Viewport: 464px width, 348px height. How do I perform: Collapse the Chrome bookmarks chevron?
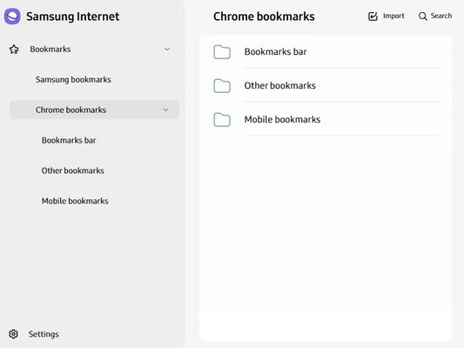click(165, 110)
